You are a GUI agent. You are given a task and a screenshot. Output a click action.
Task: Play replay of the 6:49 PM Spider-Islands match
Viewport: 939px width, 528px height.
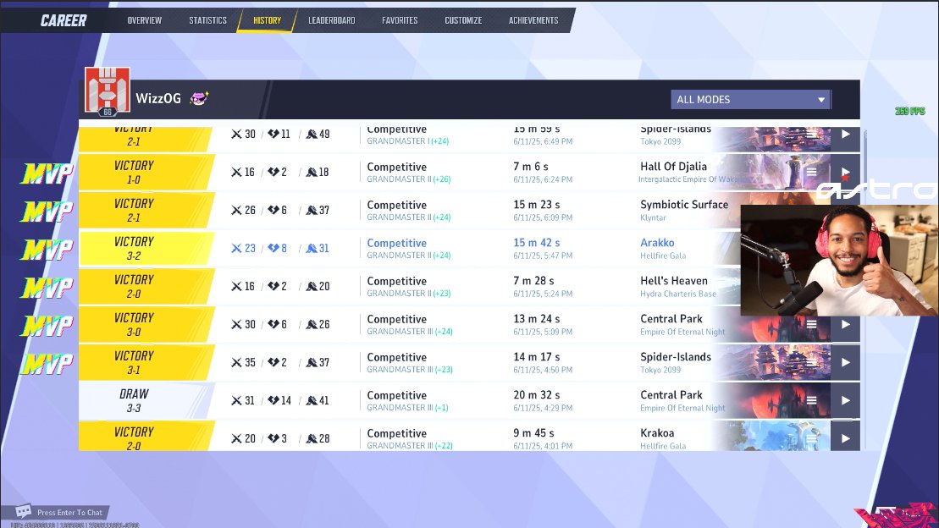(845, 134)
